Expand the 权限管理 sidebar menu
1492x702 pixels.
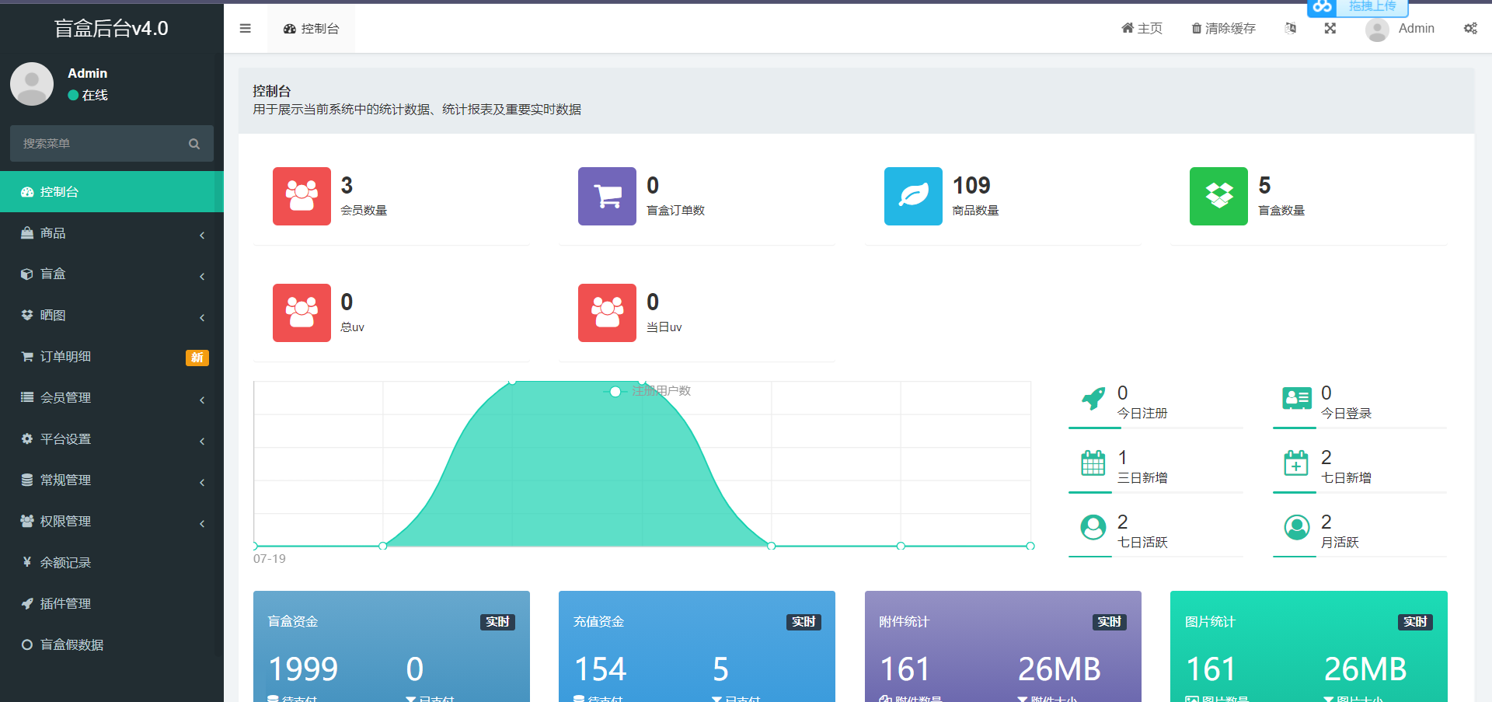[112, 522]
